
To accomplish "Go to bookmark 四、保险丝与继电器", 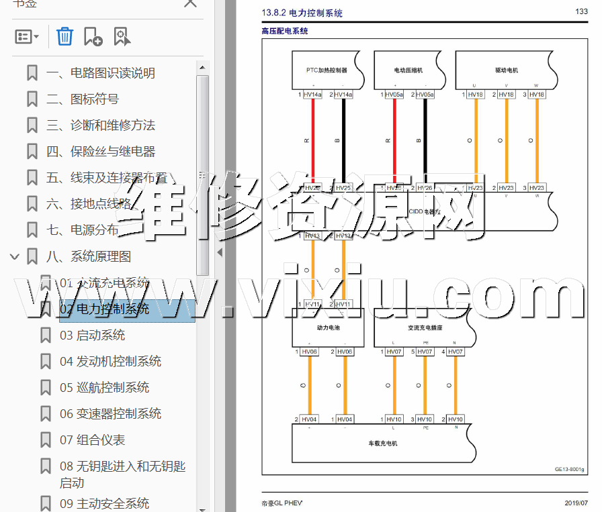I will (100, 152).
